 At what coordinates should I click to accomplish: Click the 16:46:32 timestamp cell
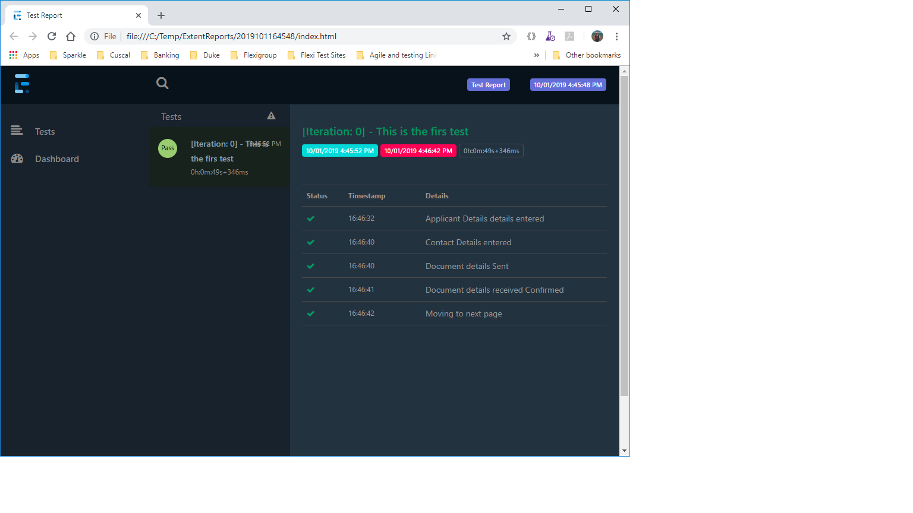pyautogui.click(x=361, y=218)
